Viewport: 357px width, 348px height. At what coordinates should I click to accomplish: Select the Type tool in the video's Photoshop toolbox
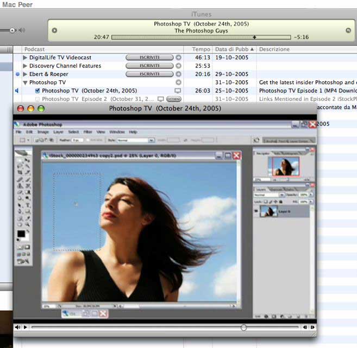pos(28,205)
